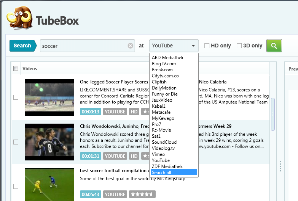Clear the soccer search text
298x201 pixels.
tap(131, 46)
